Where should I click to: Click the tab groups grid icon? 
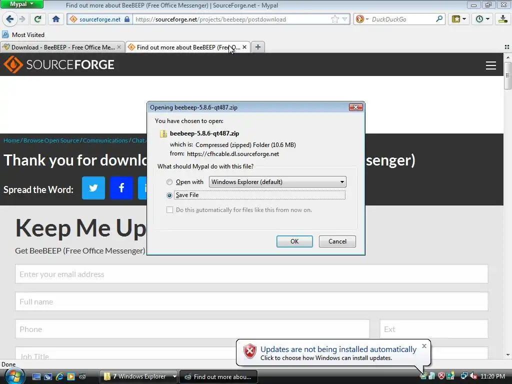point(507,47)
